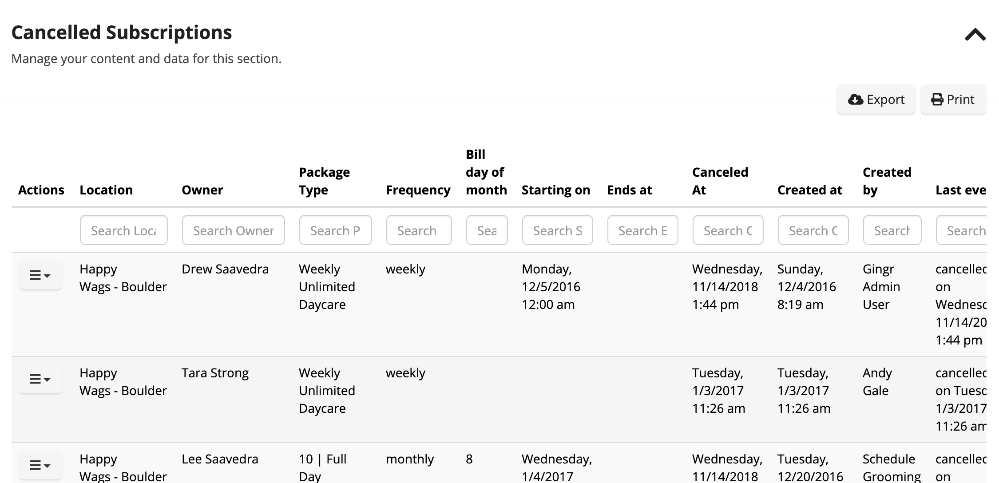Open the Actions menu for Drew Saavedra's subscription
999x483 pixels.
tap(40, 275)
